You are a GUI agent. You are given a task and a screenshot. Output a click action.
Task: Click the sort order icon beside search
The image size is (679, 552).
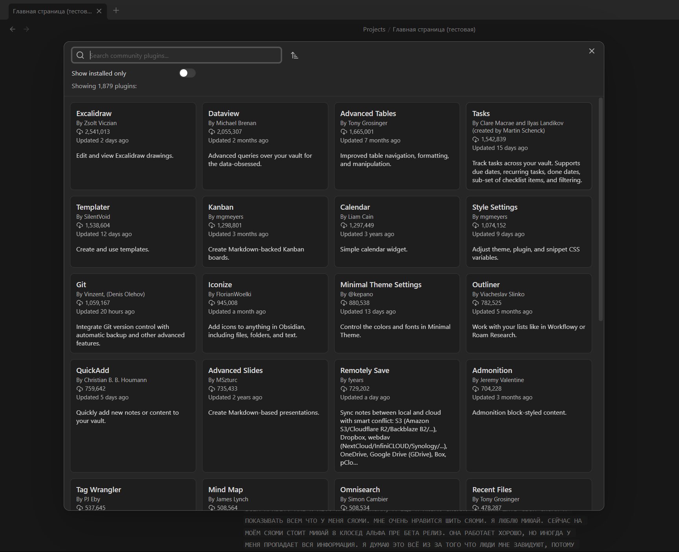(294, 55)
